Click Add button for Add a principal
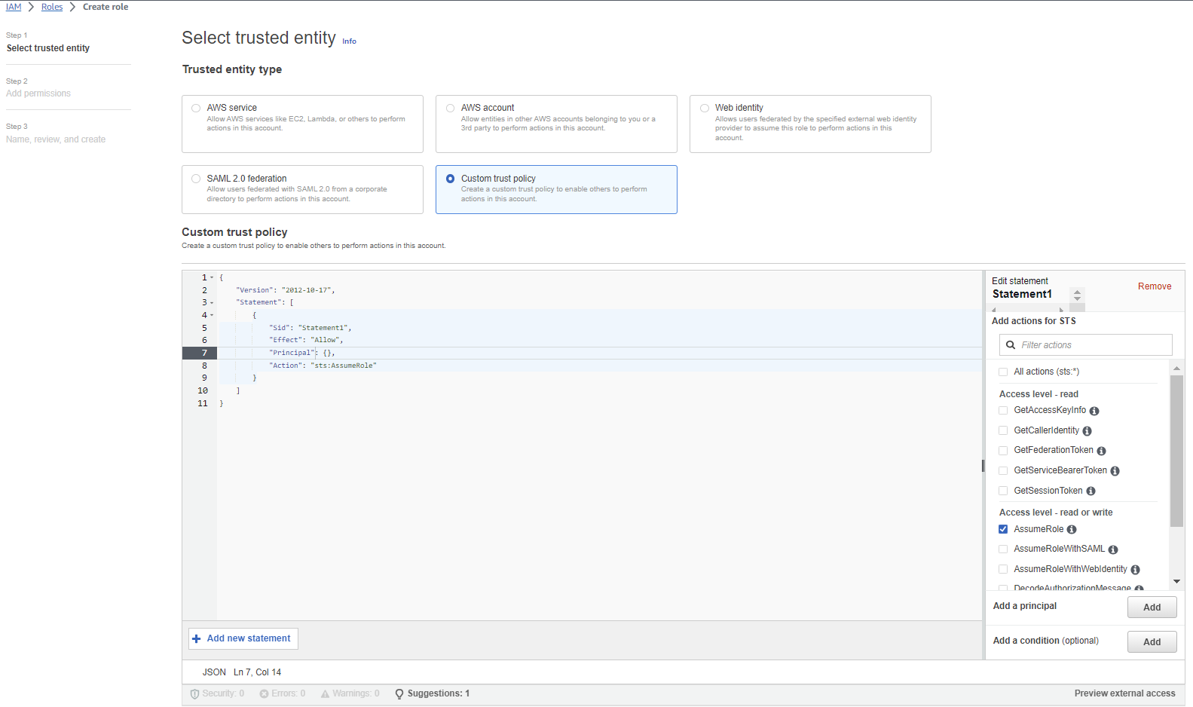Image resolution: width=1193 pixels, height=707 pixels. pos(1152,608)
